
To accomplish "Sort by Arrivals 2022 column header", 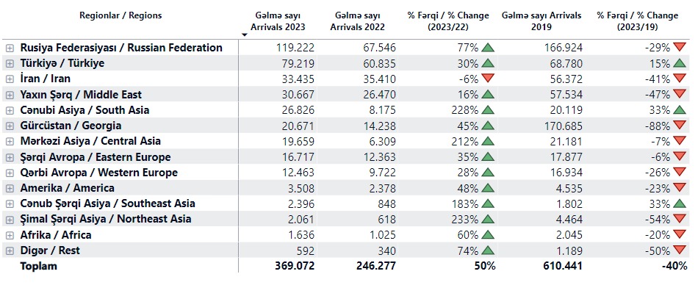I will tap(357, 21).
